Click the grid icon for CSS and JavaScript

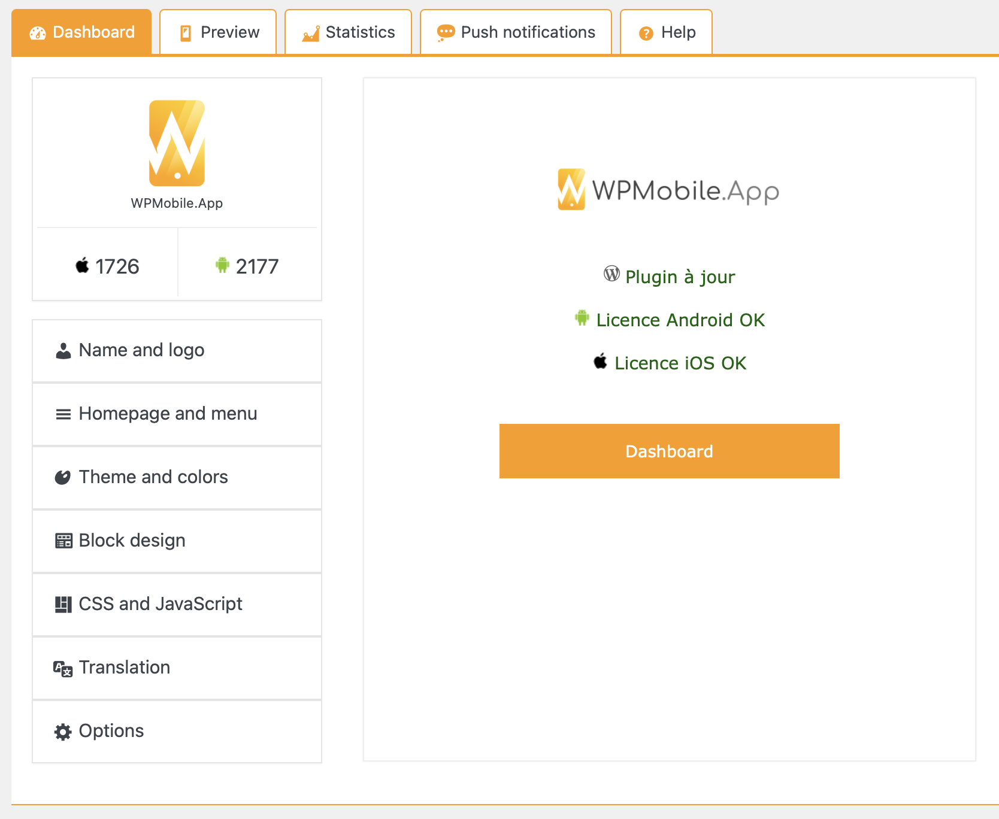coord(63,605)
